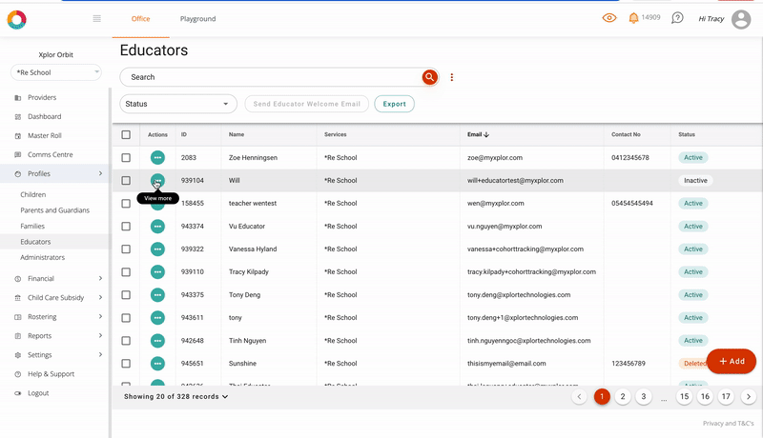Open the actions menu for Zoe Henningsen
Viewport: 763px width, 438px height.
click(x=157, y=157)
